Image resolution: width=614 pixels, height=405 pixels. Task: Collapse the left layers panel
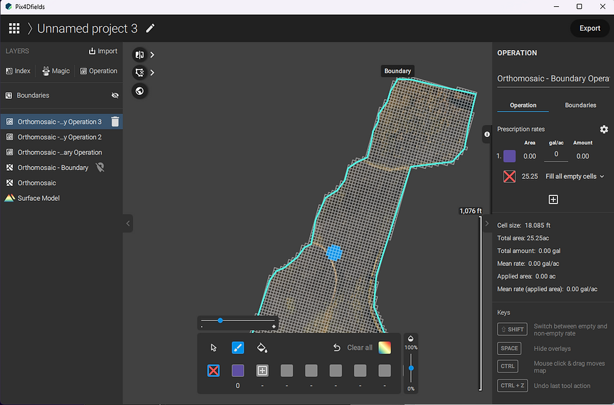point(128,223)
